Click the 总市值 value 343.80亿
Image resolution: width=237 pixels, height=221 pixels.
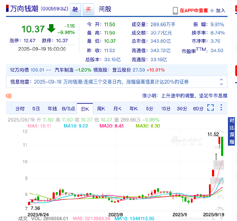coord(161,41)
